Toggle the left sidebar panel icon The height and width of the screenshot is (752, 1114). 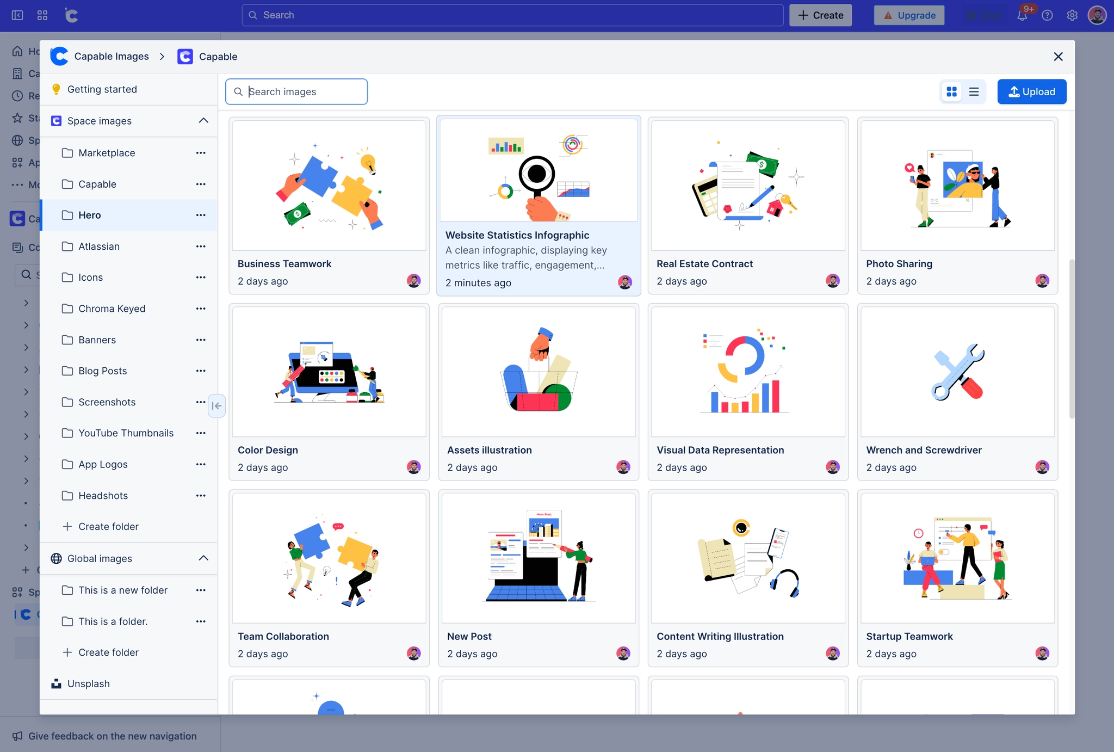click(x=17, y=15)
